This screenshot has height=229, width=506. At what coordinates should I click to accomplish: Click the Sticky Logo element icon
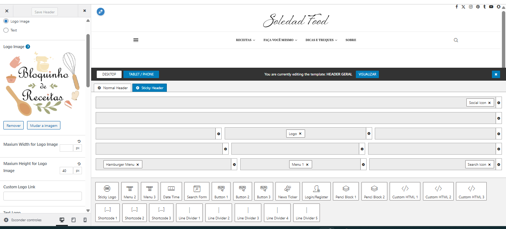pyautogui.click(x=107, y=191)
